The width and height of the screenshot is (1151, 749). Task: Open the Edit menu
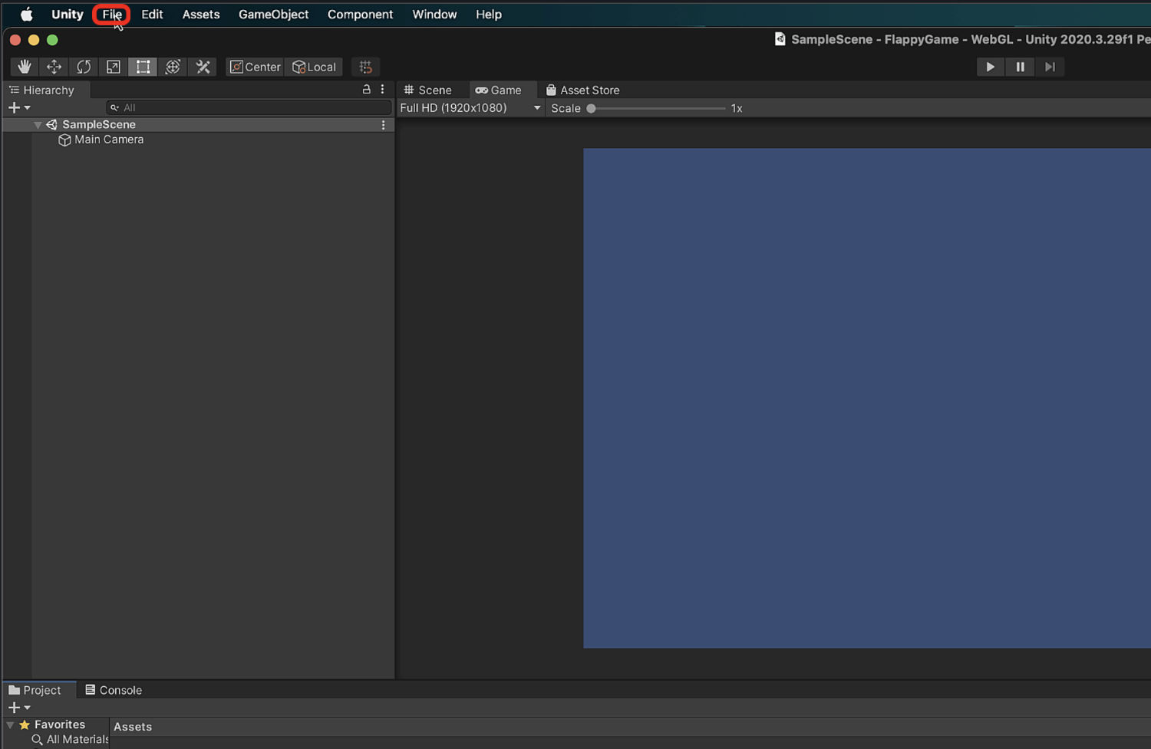point(152,15)
